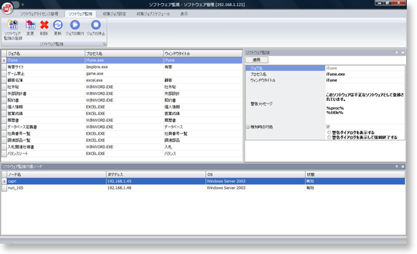417x254 pixels.
Task: Open the round application menu orb
Action: tap(7, 8)
